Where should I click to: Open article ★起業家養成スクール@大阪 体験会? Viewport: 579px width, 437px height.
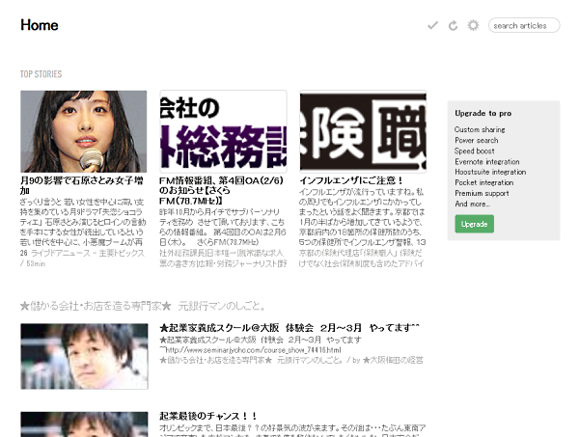(x=289, y=328)
